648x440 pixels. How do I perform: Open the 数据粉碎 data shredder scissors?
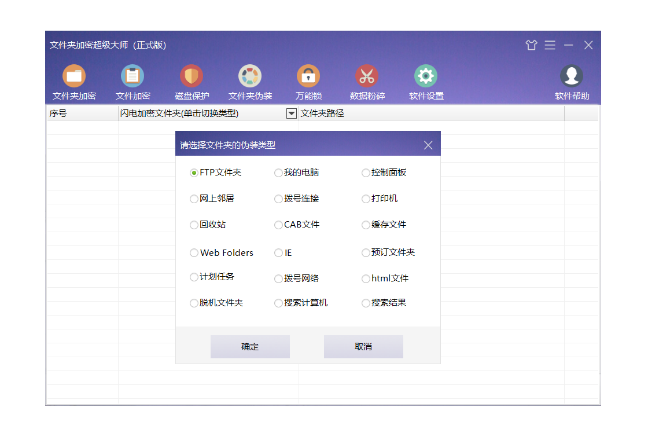click(x=367, y=82)
